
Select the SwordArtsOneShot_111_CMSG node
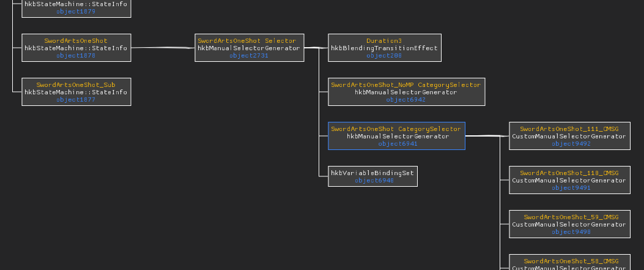point(569,136)
